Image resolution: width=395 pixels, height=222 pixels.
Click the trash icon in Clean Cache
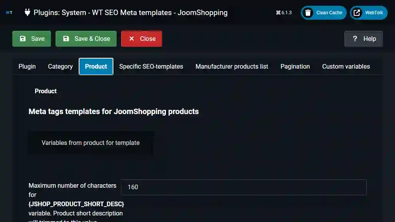tap(308, 13)
